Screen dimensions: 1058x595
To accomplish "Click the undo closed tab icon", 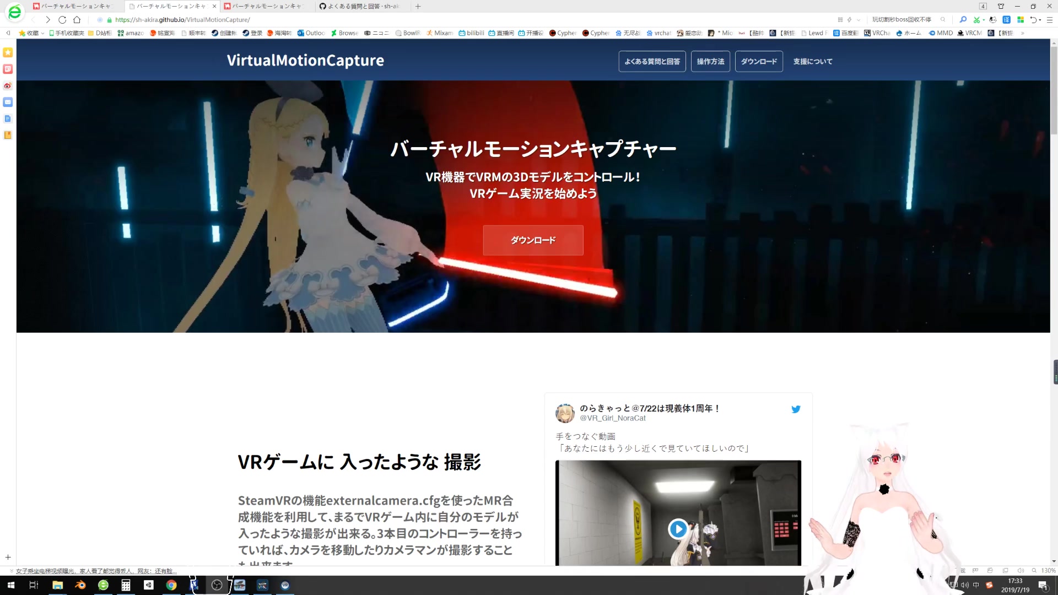I will tap(1033, 20).
